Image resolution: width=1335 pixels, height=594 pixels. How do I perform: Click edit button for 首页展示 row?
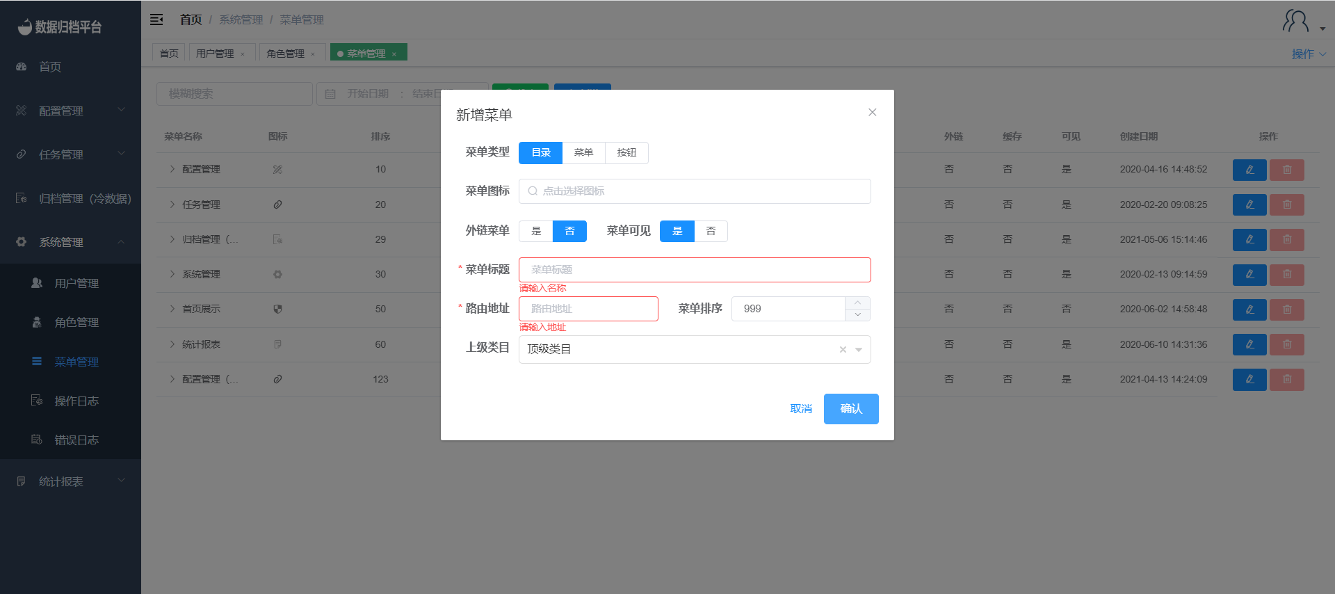coord(1249,310)
